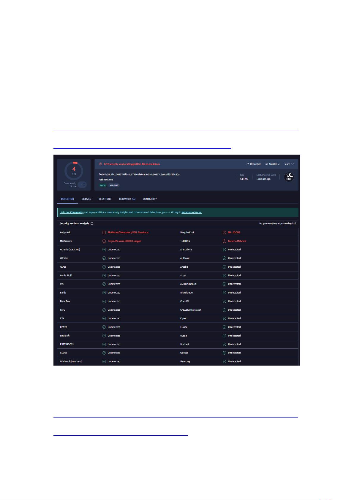The width and height of the screenshot is (354, 500).
Task: Click the check icon for Huorong
Action: [x=224, y=361]
